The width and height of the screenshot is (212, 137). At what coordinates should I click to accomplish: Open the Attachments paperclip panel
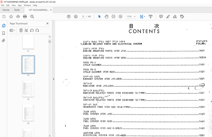pyautogui.click(x=3, y=40)
